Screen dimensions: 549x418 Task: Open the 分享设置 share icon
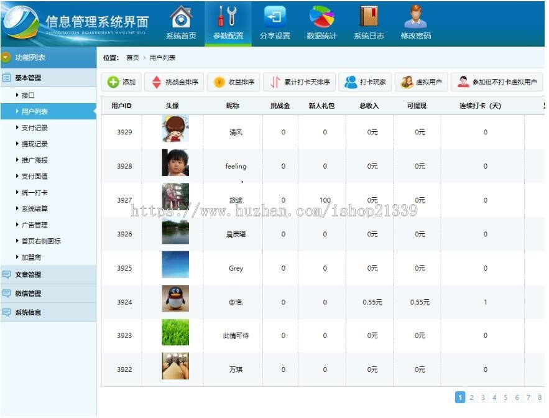pyautogui.click(x=275, y=16)
